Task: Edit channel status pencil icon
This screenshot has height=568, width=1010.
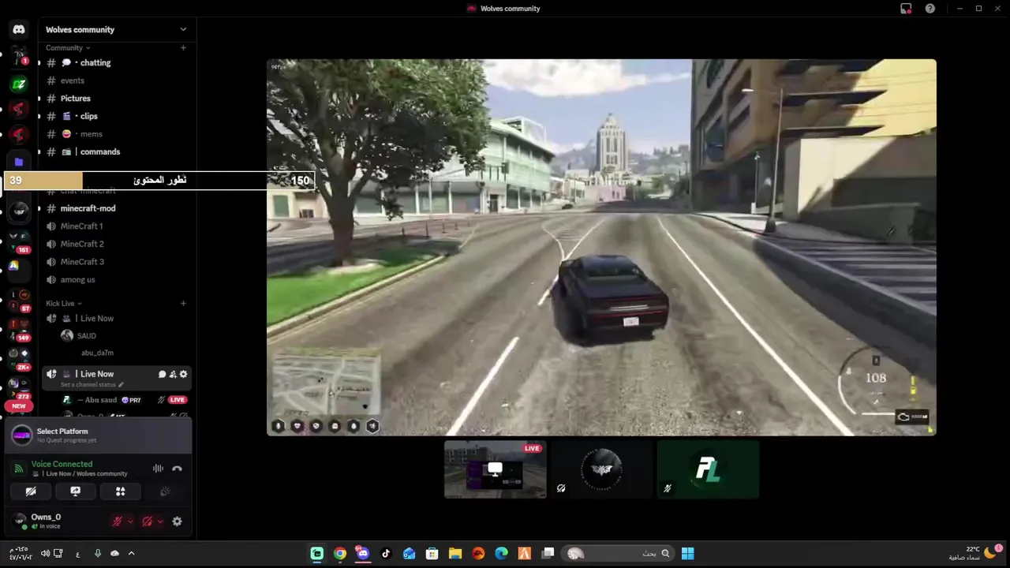Action: [121, 385]
